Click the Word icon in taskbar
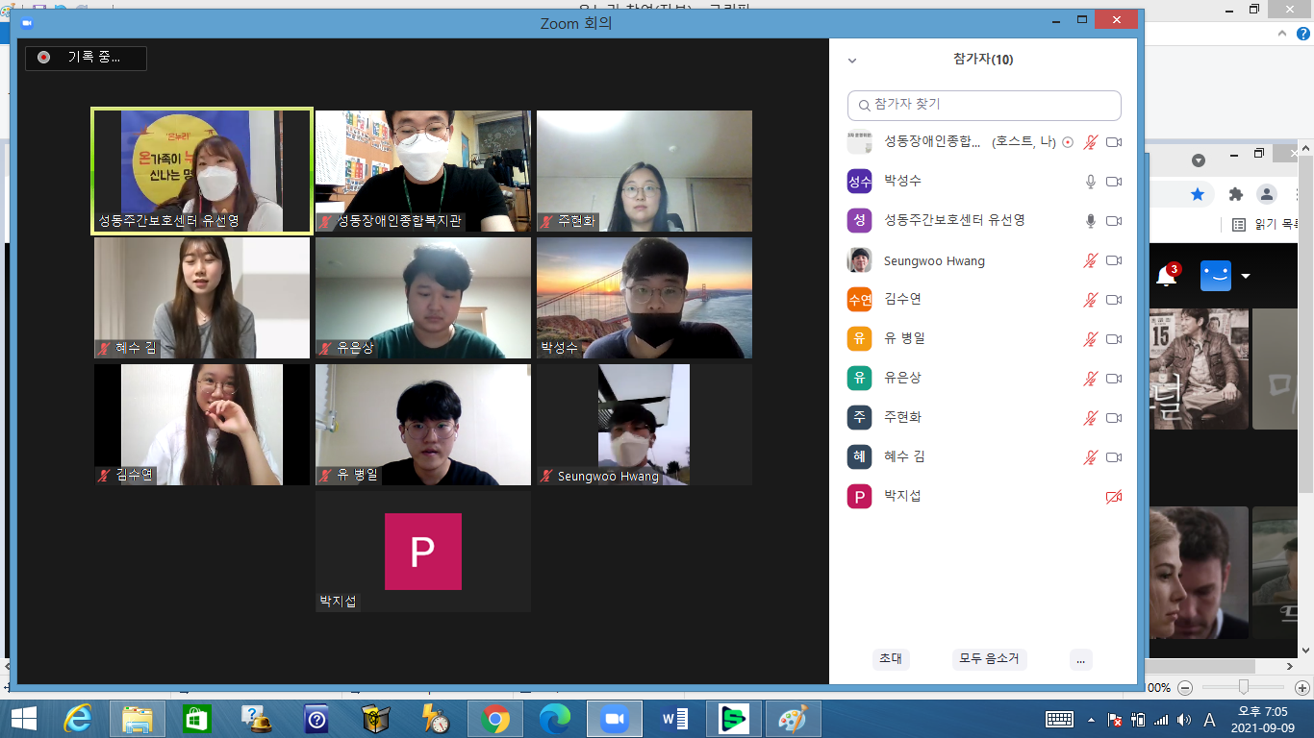 coord(674,719)
